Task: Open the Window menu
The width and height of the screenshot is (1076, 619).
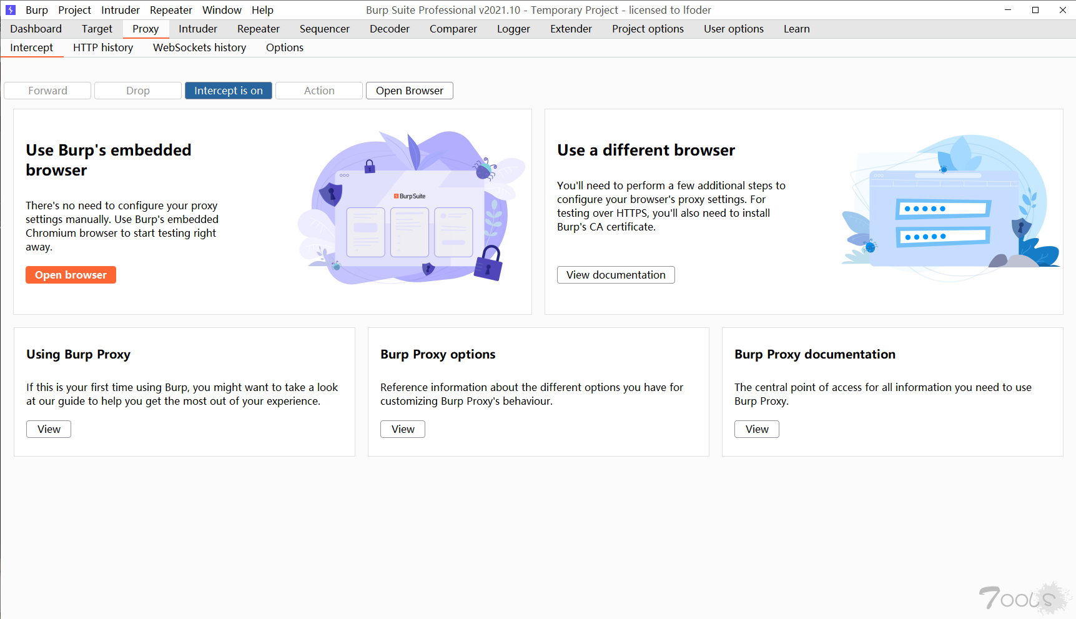Action: coord(222,10)
